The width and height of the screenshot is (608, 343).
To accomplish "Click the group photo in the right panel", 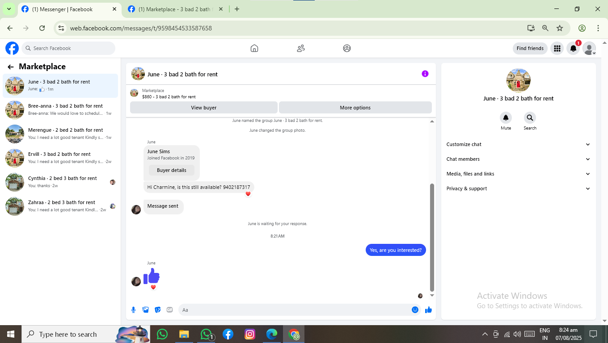I will (519, 80).
